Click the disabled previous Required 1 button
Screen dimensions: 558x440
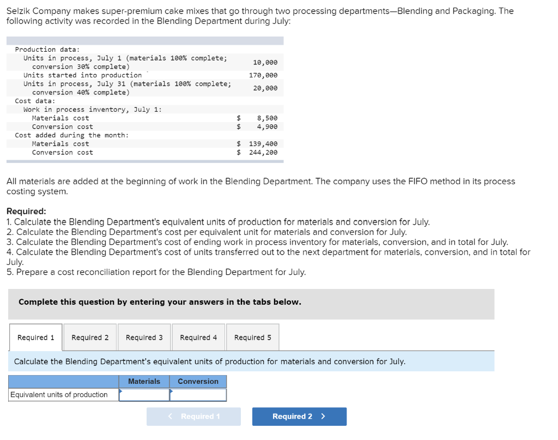tap(193, 417)
